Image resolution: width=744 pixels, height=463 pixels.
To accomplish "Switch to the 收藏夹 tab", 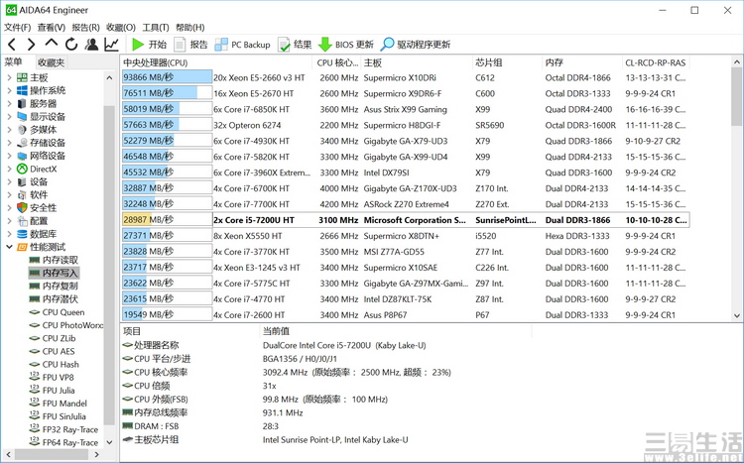I will click(x=52, y=62).
